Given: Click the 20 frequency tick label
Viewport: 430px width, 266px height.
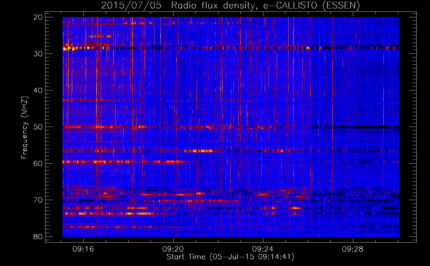Looking at the screenshot, I should (x=38, y=17).
